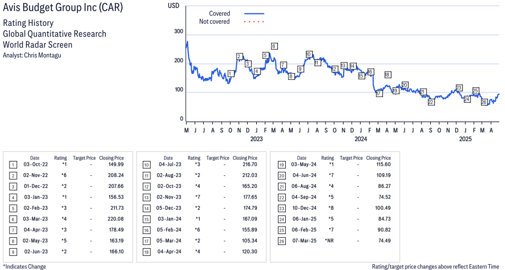Select marker 8 on the price chart
The image size is (505, 270).
click(x=291, y=76)
